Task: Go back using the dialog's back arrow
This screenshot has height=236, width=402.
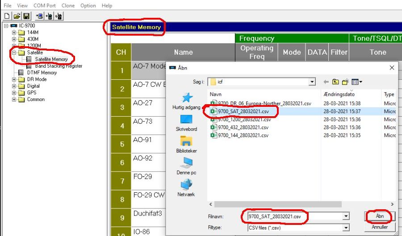Action: click(326, 82)
